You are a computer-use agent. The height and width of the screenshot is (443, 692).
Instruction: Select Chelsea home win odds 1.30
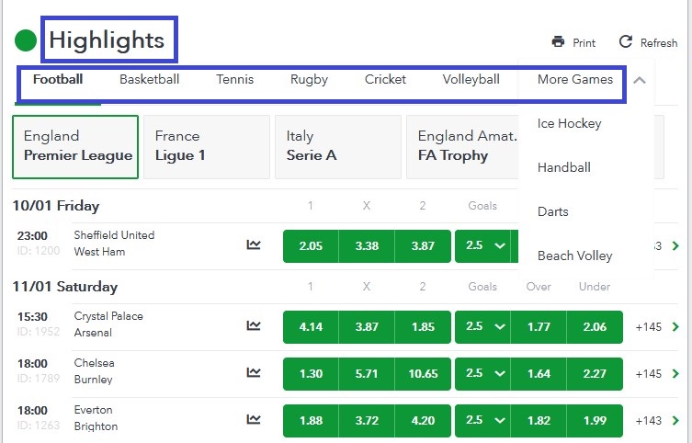311,373
